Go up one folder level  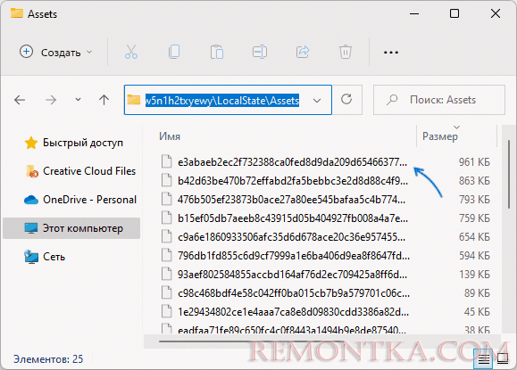click(x=104, y=100)
